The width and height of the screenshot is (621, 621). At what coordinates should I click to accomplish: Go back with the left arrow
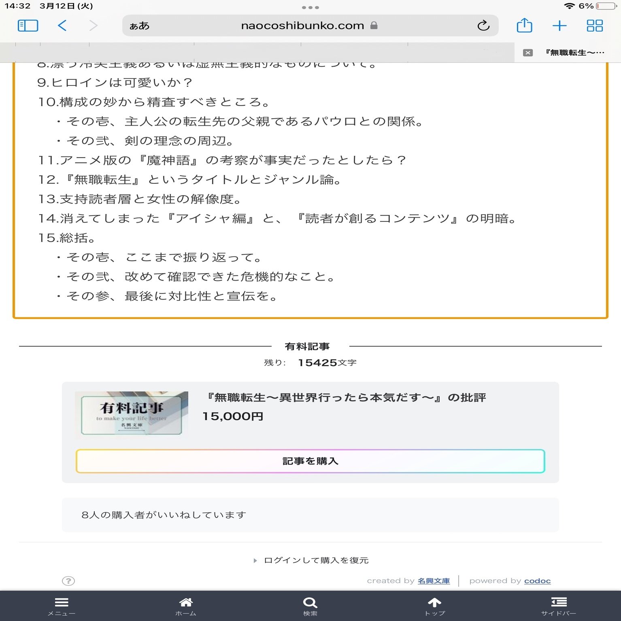click(x=62, y=26)
